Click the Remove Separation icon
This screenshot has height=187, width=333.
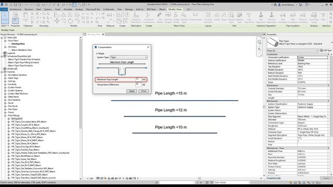point(272,18)
